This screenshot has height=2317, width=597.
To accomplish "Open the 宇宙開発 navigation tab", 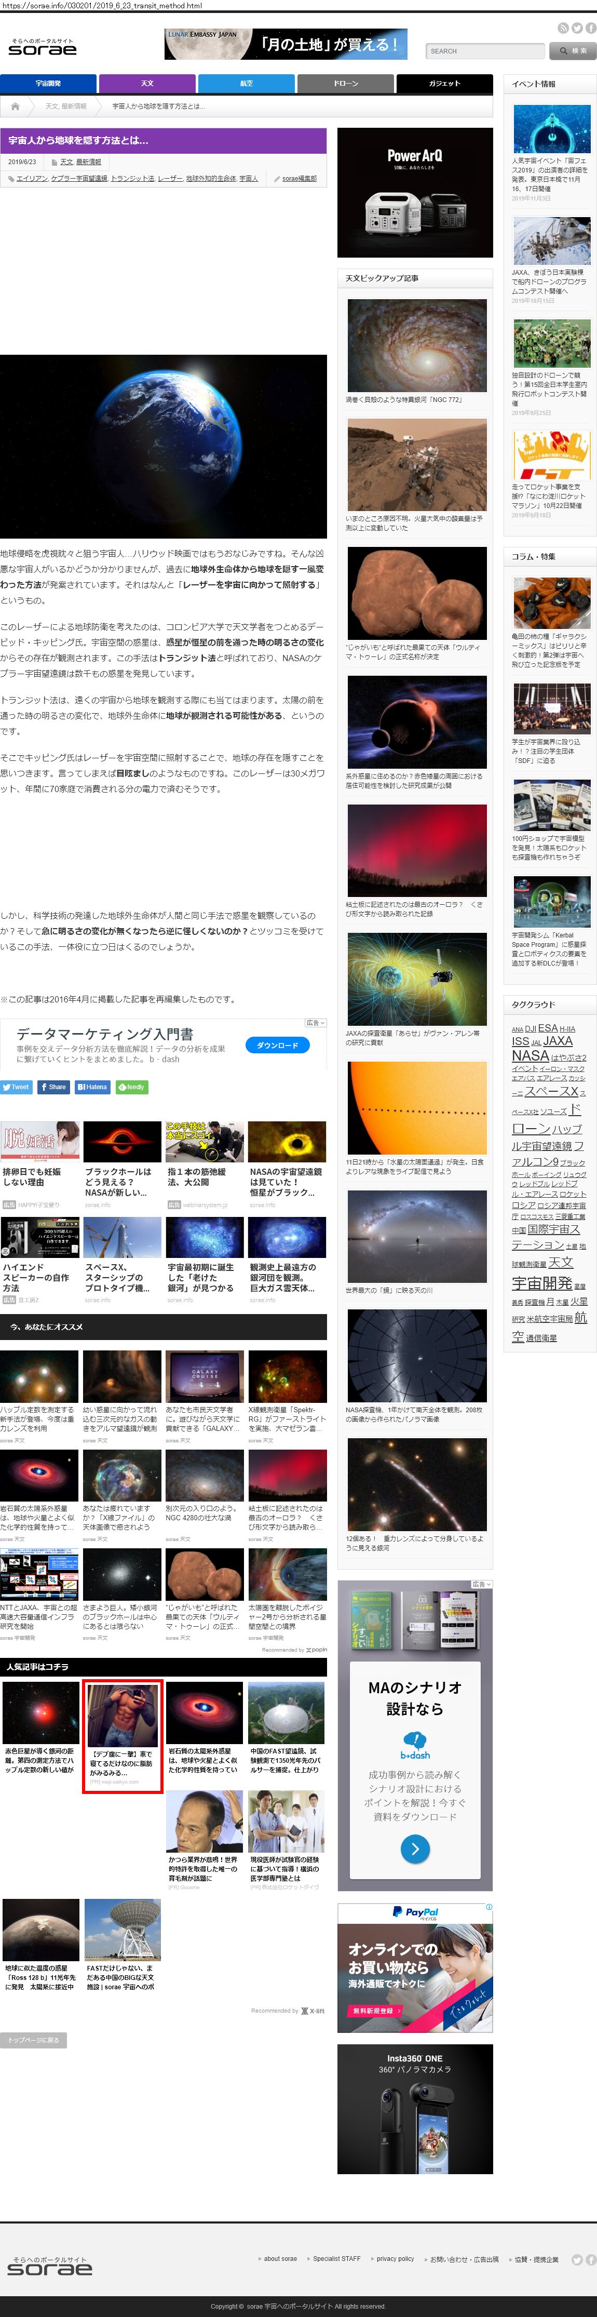I will pos(48,84).
